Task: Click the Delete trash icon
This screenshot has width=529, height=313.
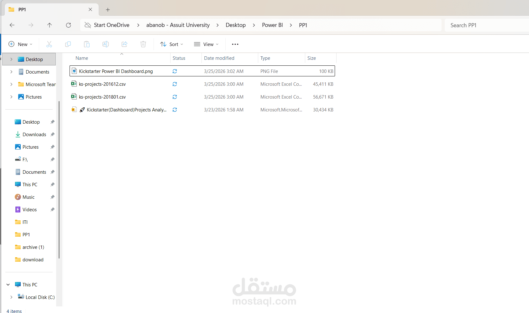Action: (143, 44)
